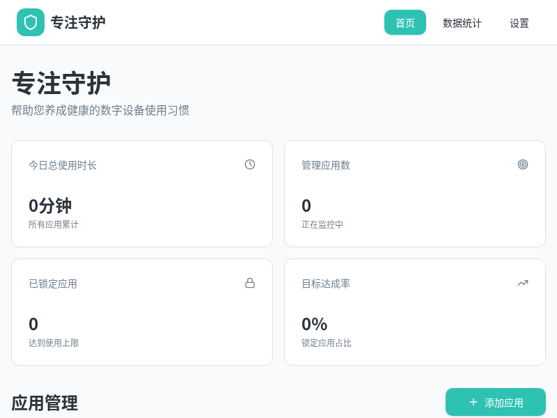Click the 应用管理 section heading
This screenshot has height=418, width=557.
pyautogui.click(x=44, y=404)
